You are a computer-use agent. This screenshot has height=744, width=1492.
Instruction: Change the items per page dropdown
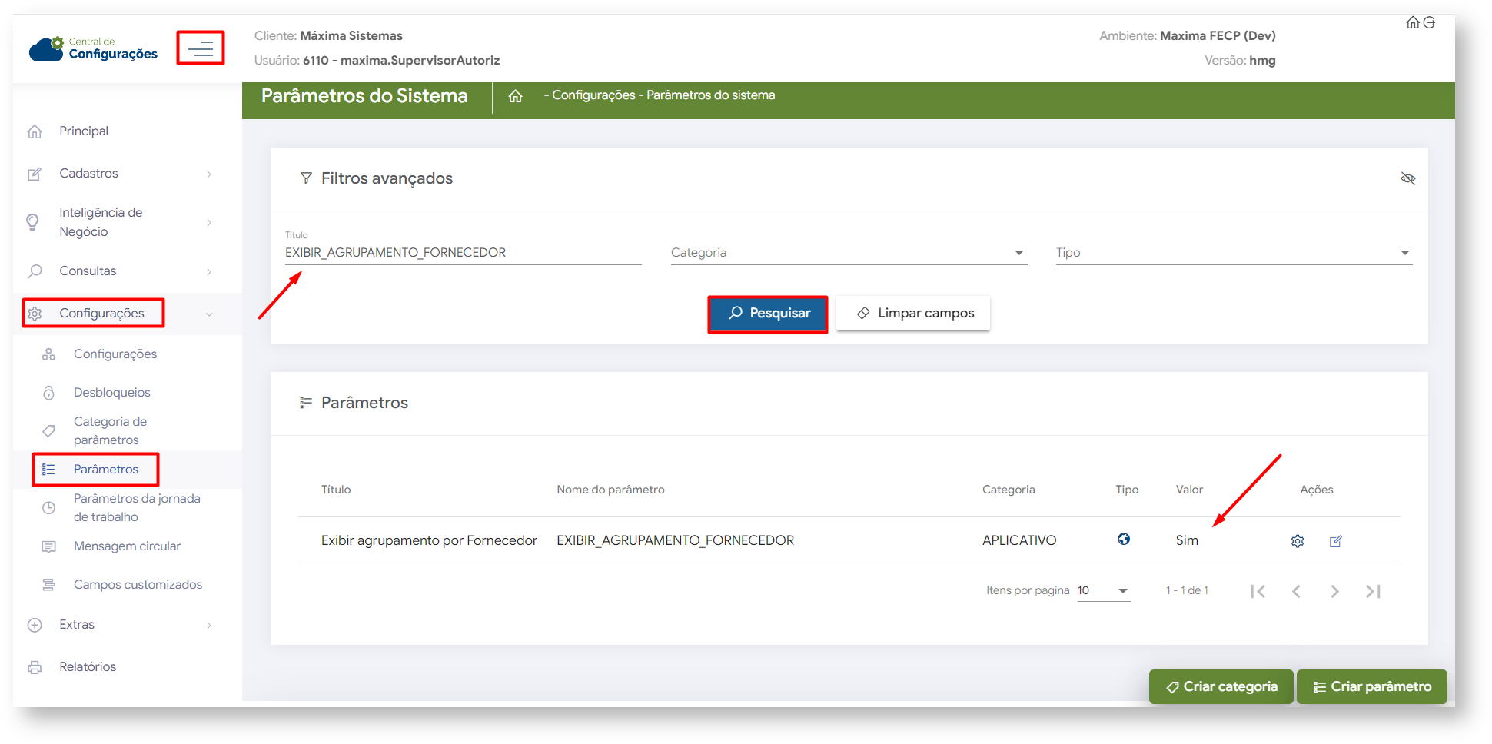pos(1104,591)
